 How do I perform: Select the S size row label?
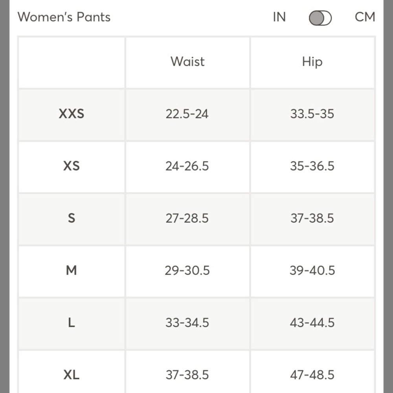(72, 218)
